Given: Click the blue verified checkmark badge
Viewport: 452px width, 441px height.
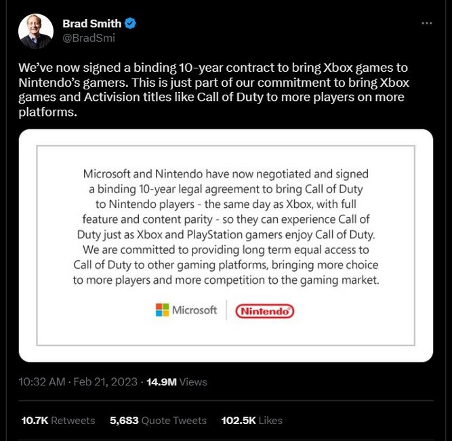Looking at the screenshot, I should tap(130, 24).
